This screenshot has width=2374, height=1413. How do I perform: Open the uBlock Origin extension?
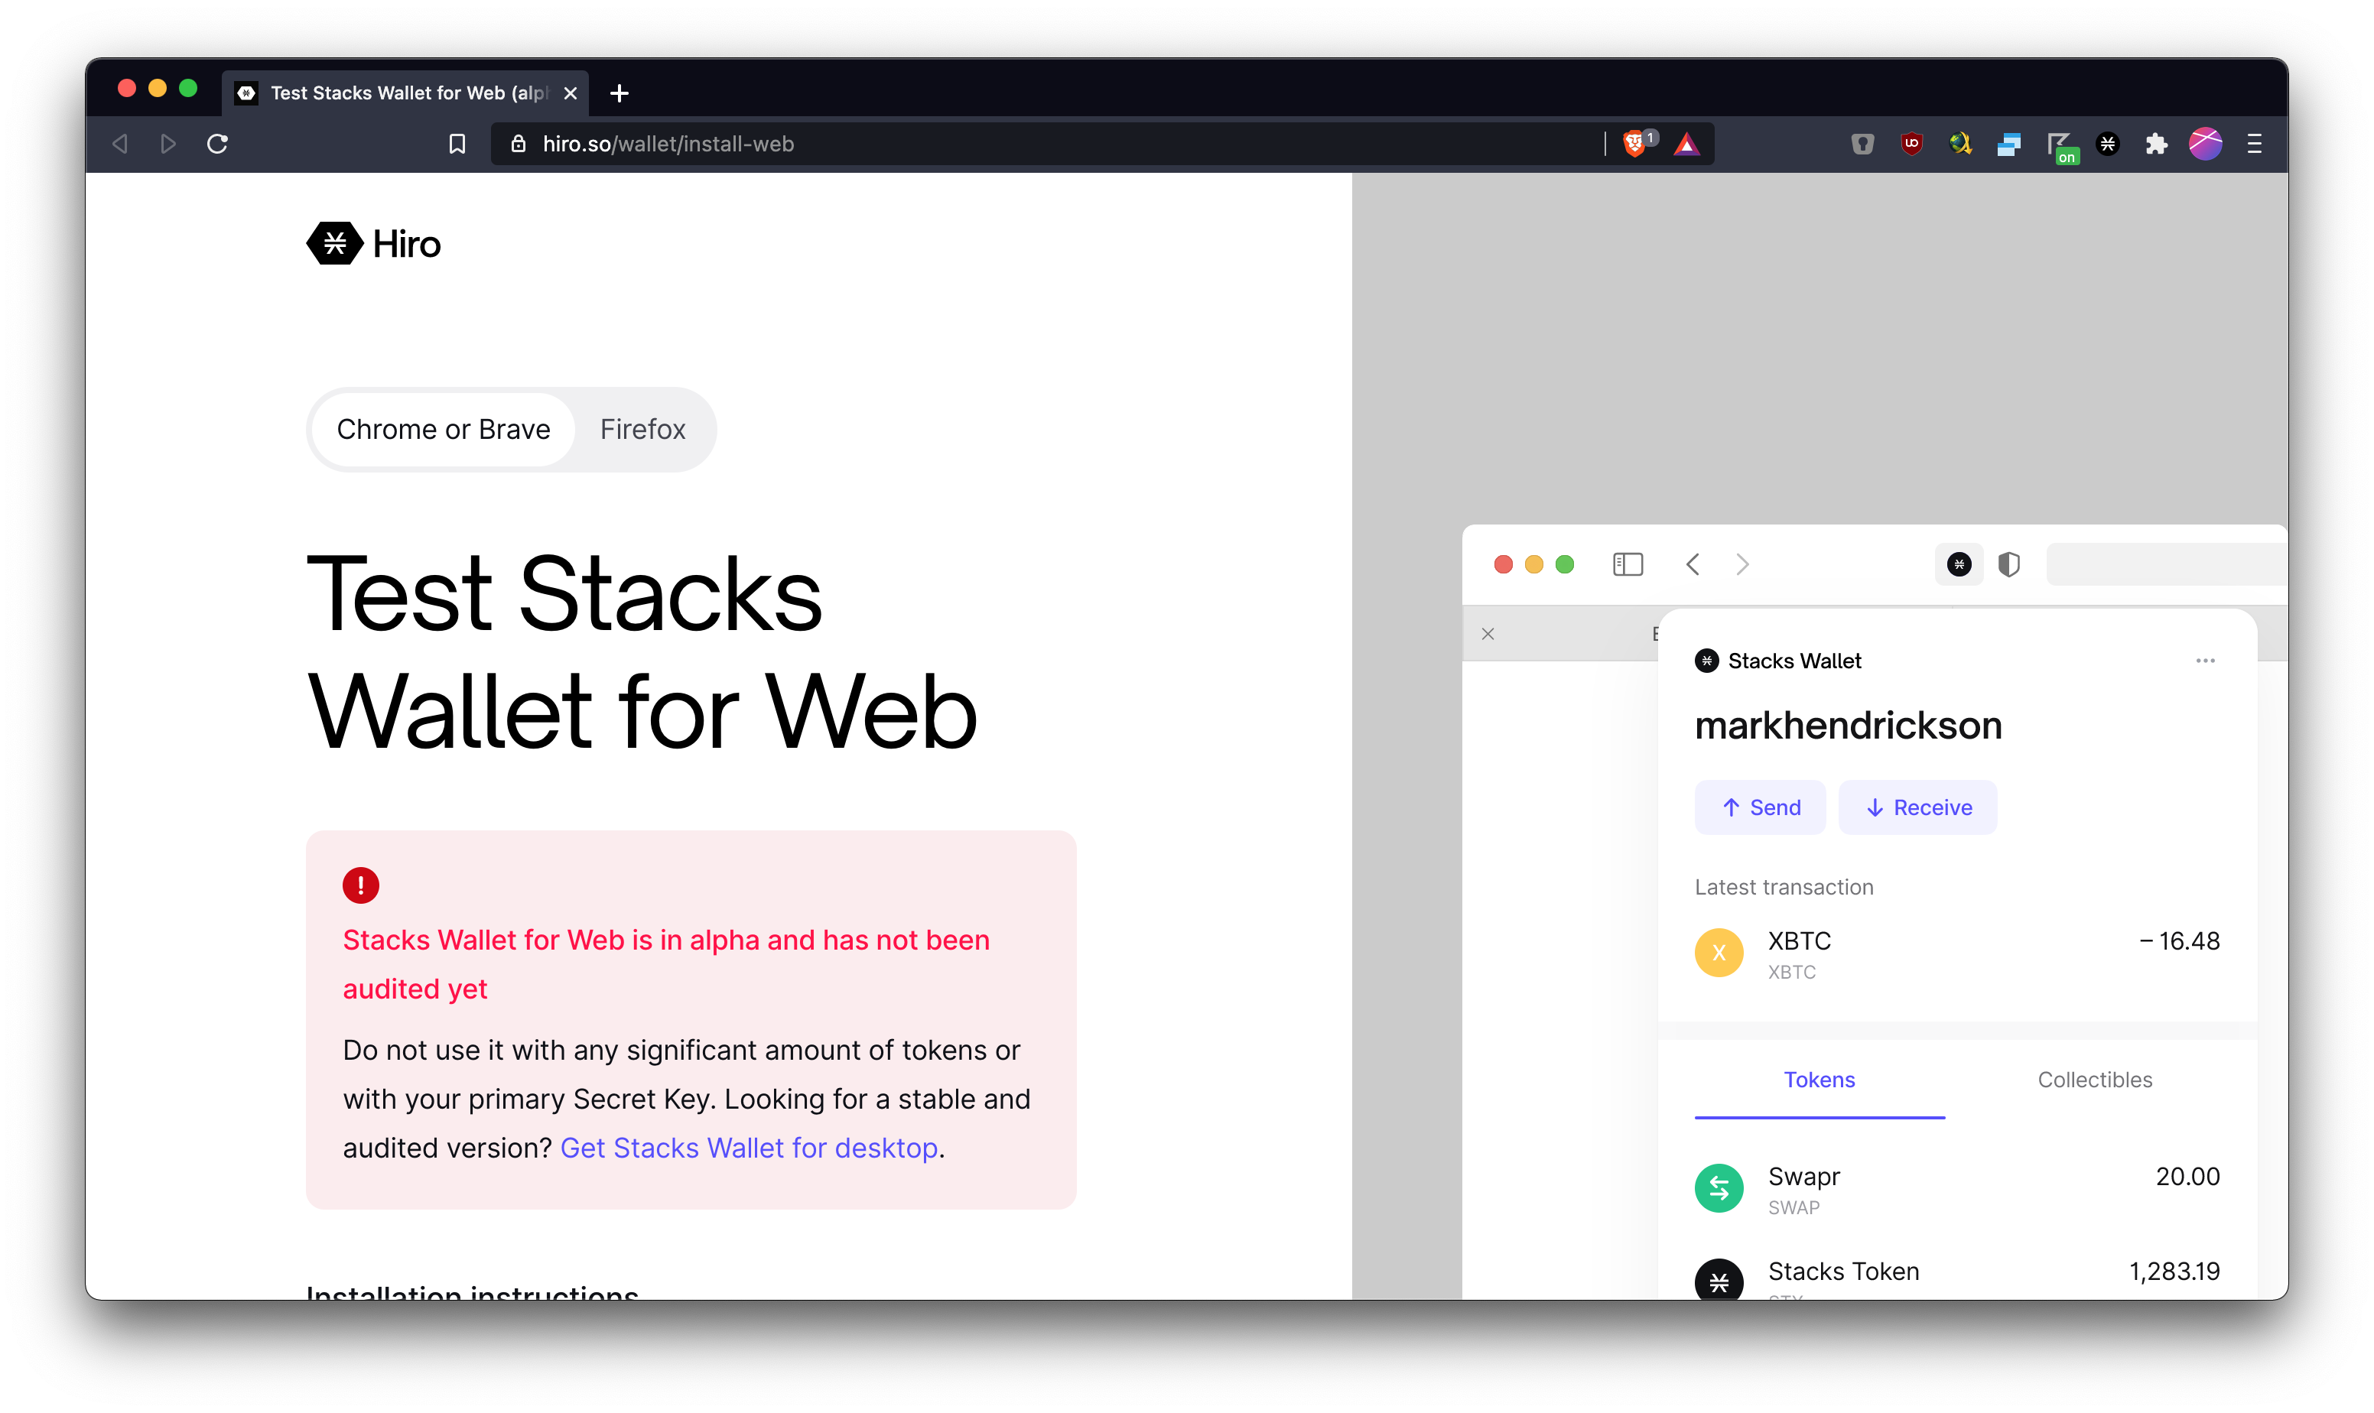pos(1911,144)
